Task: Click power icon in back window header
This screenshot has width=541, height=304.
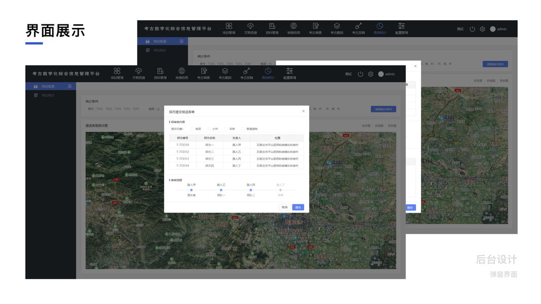Action: 473,29
